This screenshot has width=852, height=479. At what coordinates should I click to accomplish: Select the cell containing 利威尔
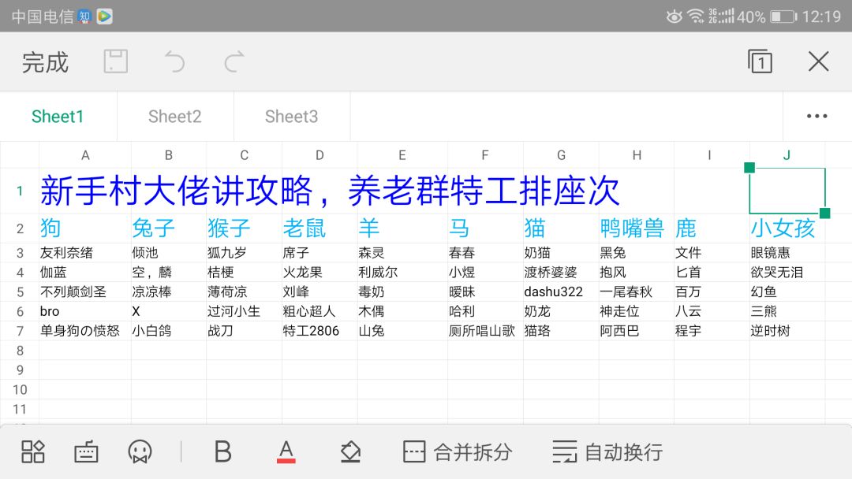tap(402, 273)
